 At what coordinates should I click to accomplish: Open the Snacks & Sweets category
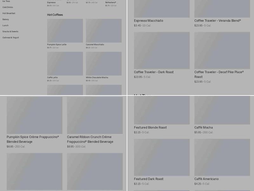(x=10, y=32)
